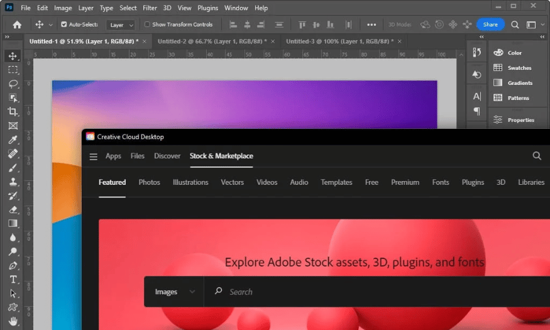
Task: Select the Rectangular Marquee tool
Action: tap(13, 70)
